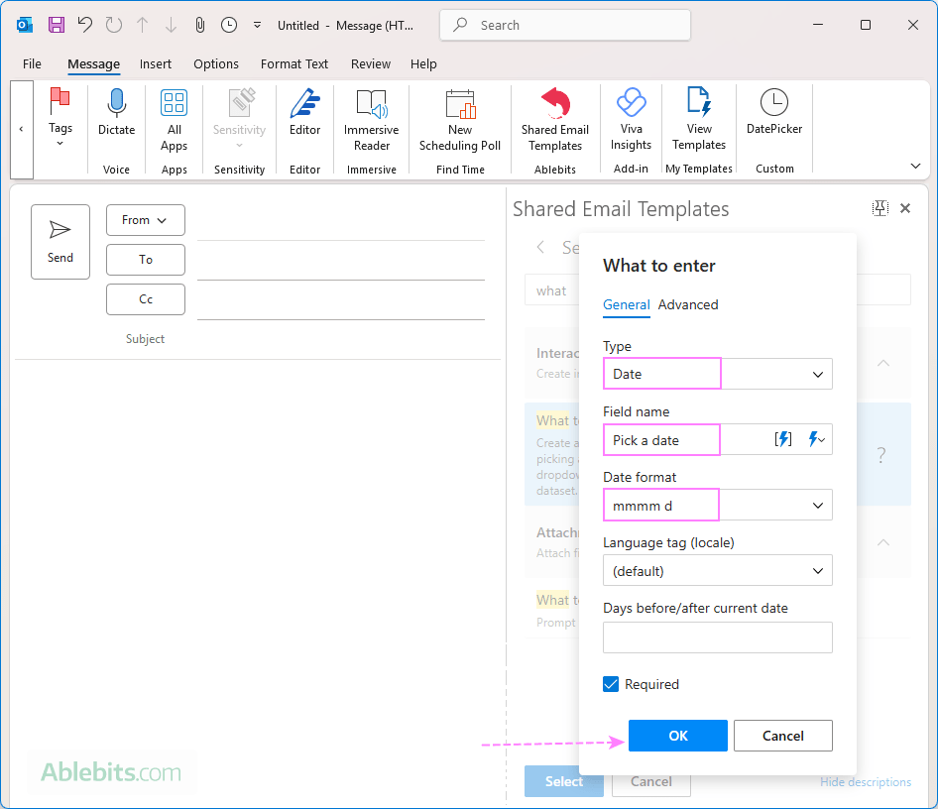
Task: Toggle the Required checkbox
Action: 611,684
